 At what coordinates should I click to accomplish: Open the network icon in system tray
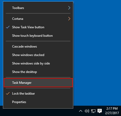(93, 111)
